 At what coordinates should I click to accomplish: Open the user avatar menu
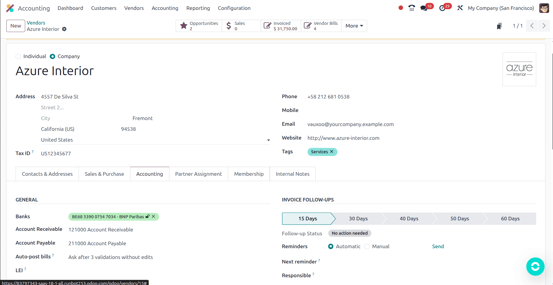[544, 8]
